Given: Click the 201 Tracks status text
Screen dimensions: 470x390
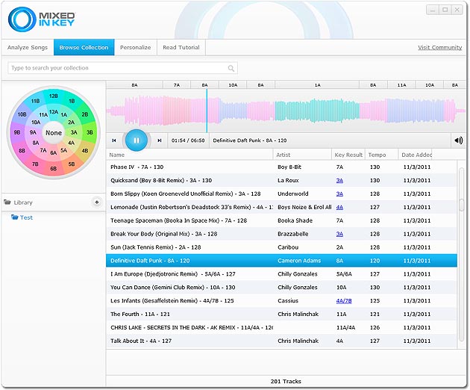Looking at the screenshot, I should coord(286,381).
